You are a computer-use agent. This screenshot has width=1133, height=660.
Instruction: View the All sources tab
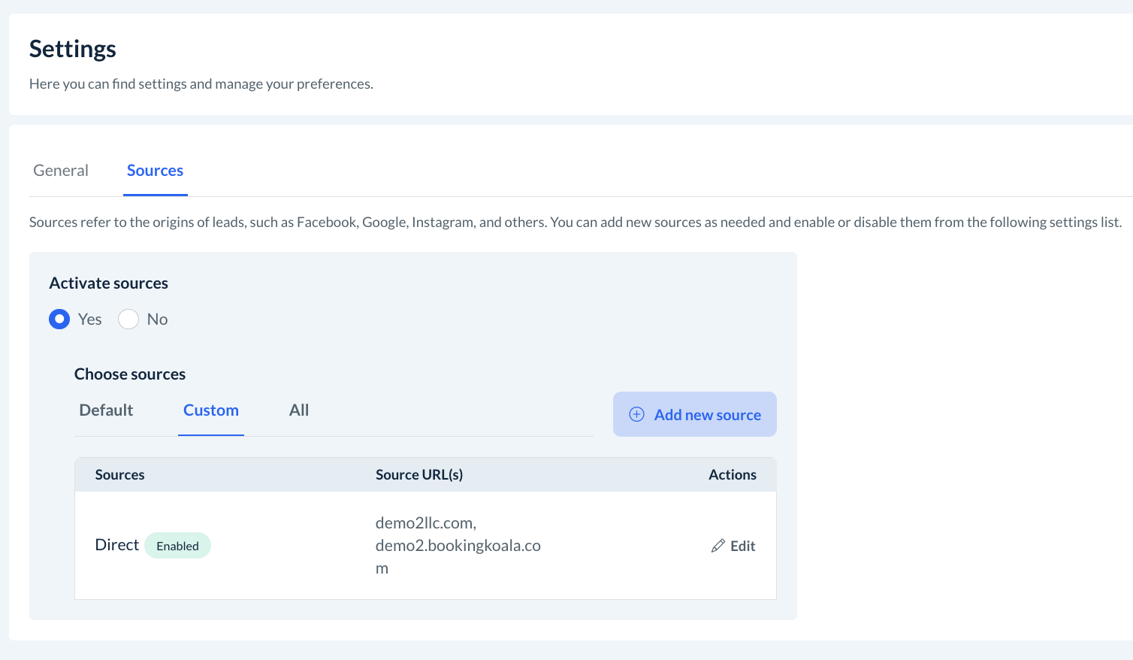click(x=299, y=410)
